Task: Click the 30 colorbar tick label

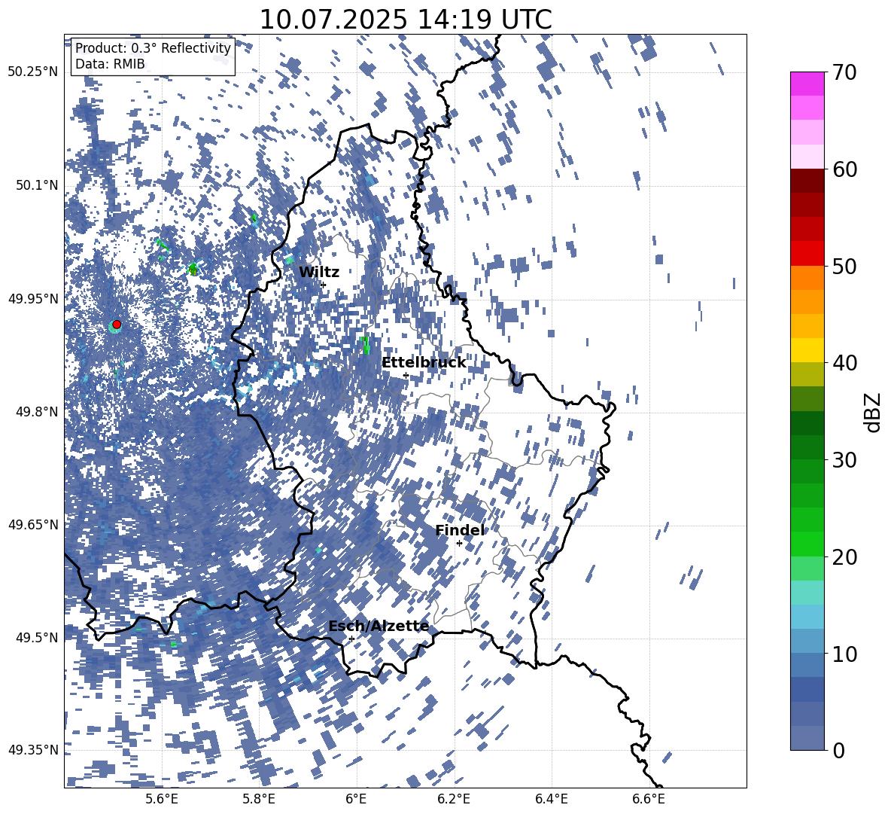Action: (x=845, y=460)
